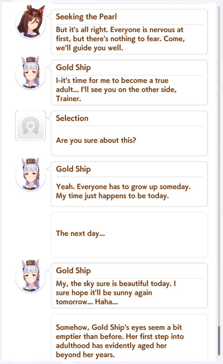Tap the "The next day..." narration box
Viewport: 223px width, 364px height.
(129, 235)
